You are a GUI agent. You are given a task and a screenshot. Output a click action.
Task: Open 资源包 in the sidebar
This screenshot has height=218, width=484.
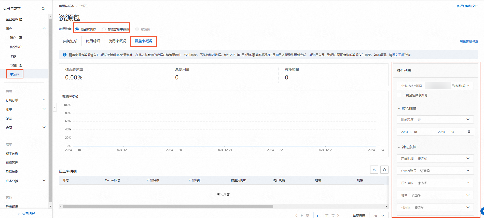point(15,74)
